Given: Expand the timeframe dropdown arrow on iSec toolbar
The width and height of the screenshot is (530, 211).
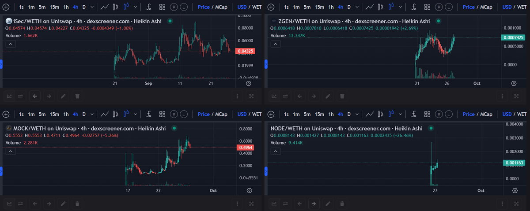Looking at the screenshot, I should click(x=91, y=7).
